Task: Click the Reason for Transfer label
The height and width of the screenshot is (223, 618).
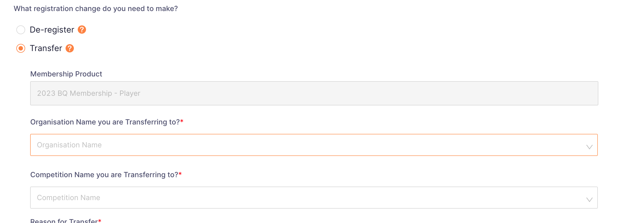Action: (x=64, y=221)
